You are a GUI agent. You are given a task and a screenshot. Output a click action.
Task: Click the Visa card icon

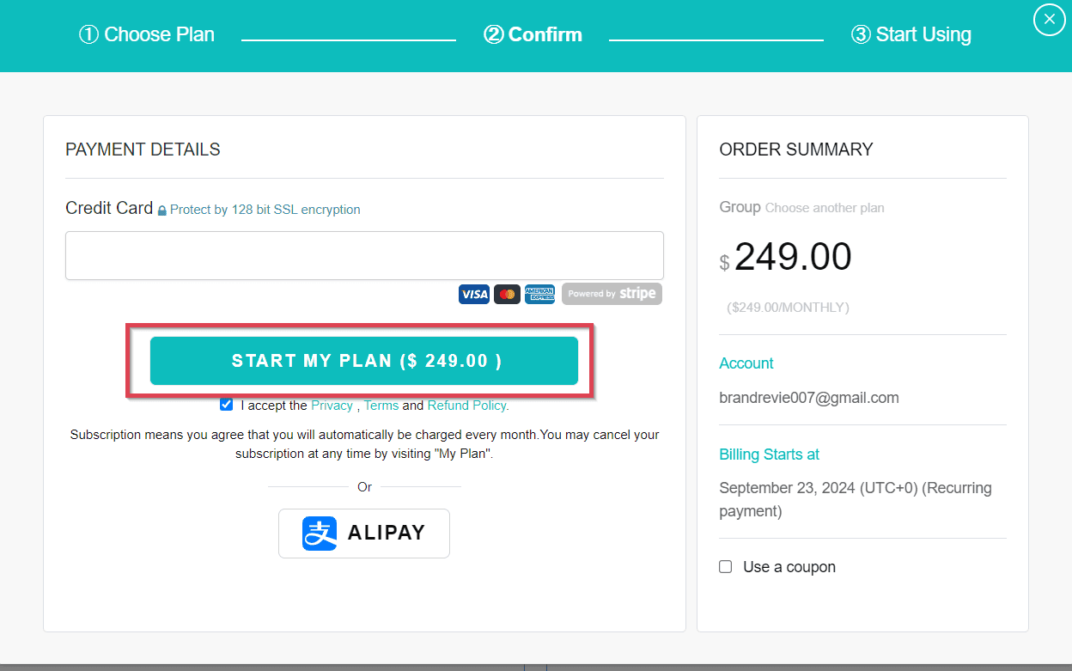(473, 294)
